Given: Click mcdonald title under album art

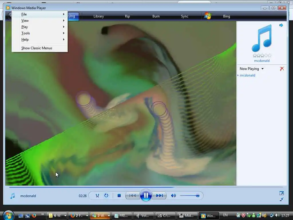Looking at the screenshot, I should pos(262,61).
